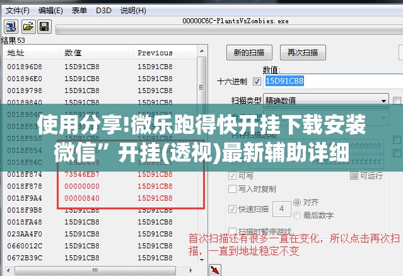Click the horizontal scrollbar left arrow
Screen dimensions: 403x276
point(8,270)
